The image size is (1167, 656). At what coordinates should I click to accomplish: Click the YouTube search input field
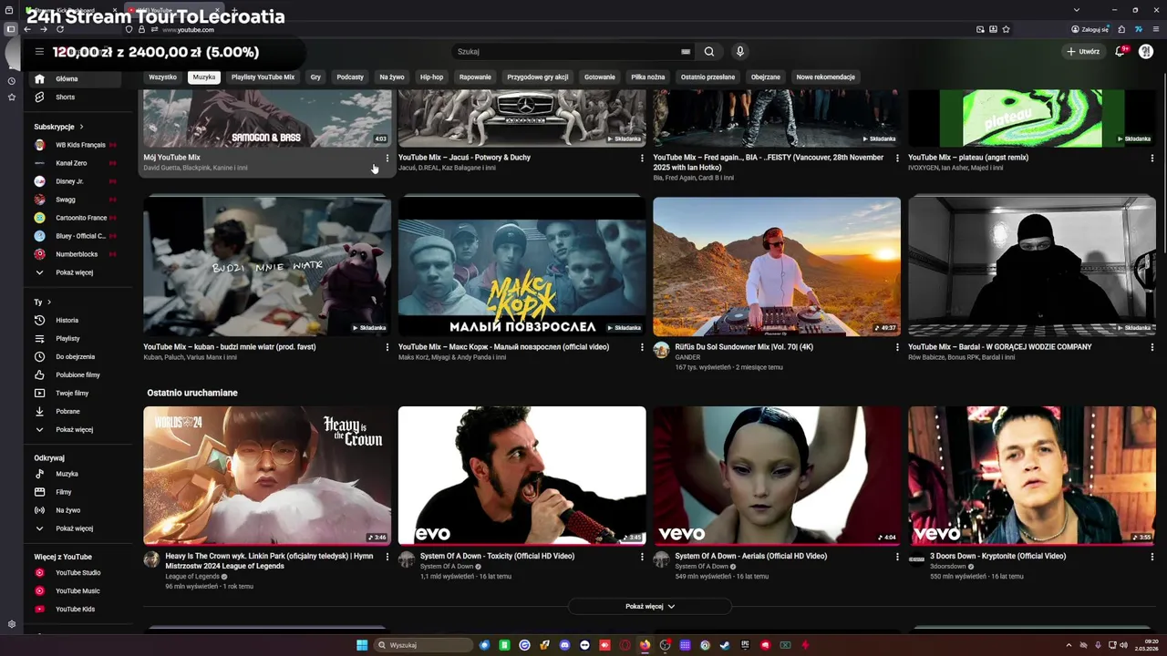pyautogui.click(x=565, y=52)
